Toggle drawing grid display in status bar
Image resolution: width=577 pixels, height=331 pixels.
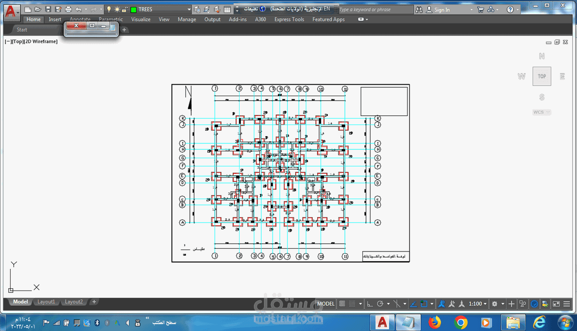point(342,304)
